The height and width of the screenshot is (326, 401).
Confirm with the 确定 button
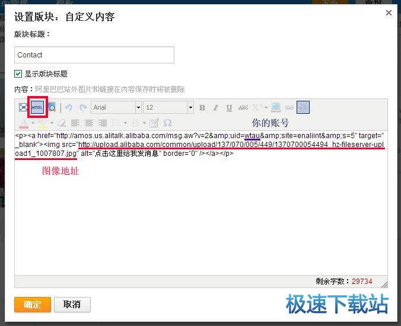point(33,305)
